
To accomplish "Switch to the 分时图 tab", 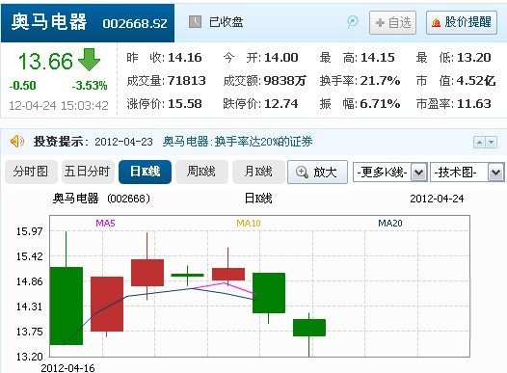I will point(31,172).
